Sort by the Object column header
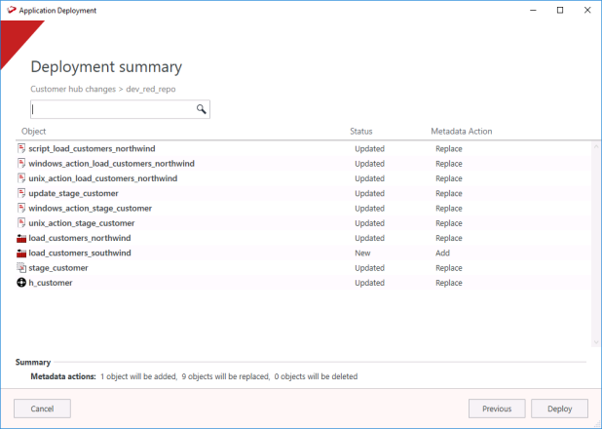This screenshot has width=602, height=429. point(34,131)
